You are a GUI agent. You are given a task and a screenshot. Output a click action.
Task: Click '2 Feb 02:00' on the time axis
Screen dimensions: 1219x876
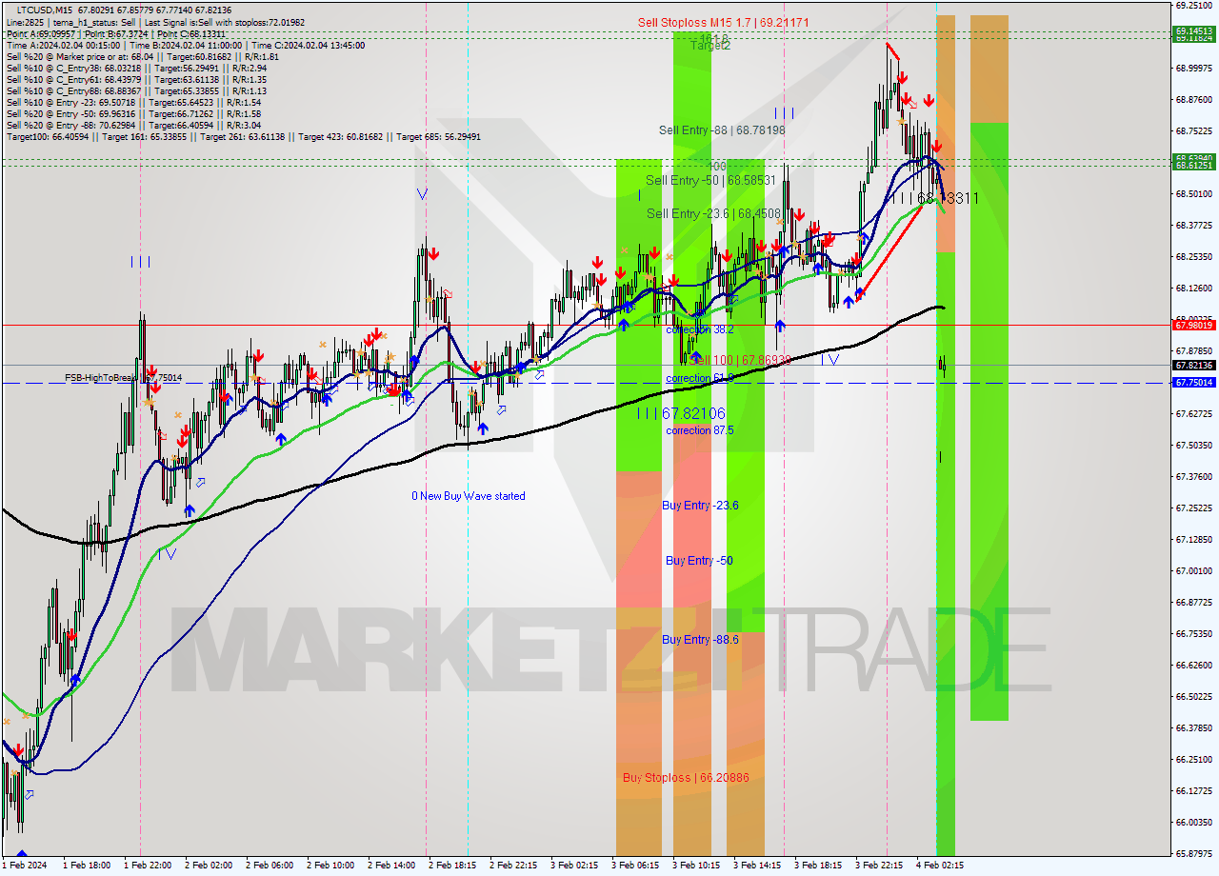point(209,866)
